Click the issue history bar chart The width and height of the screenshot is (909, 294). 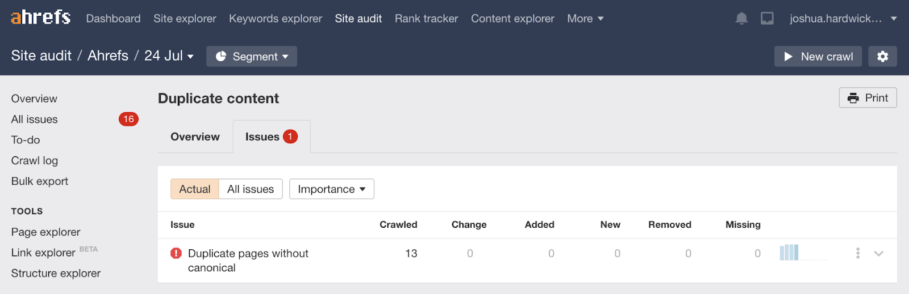803,253
